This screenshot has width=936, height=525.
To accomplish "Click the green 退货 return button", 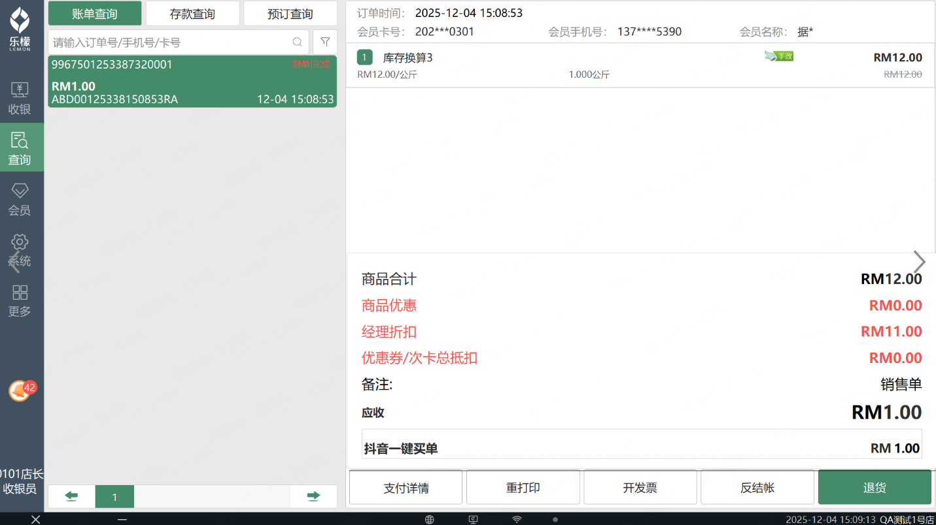I will pyautogui.click(x=875, y=488).
